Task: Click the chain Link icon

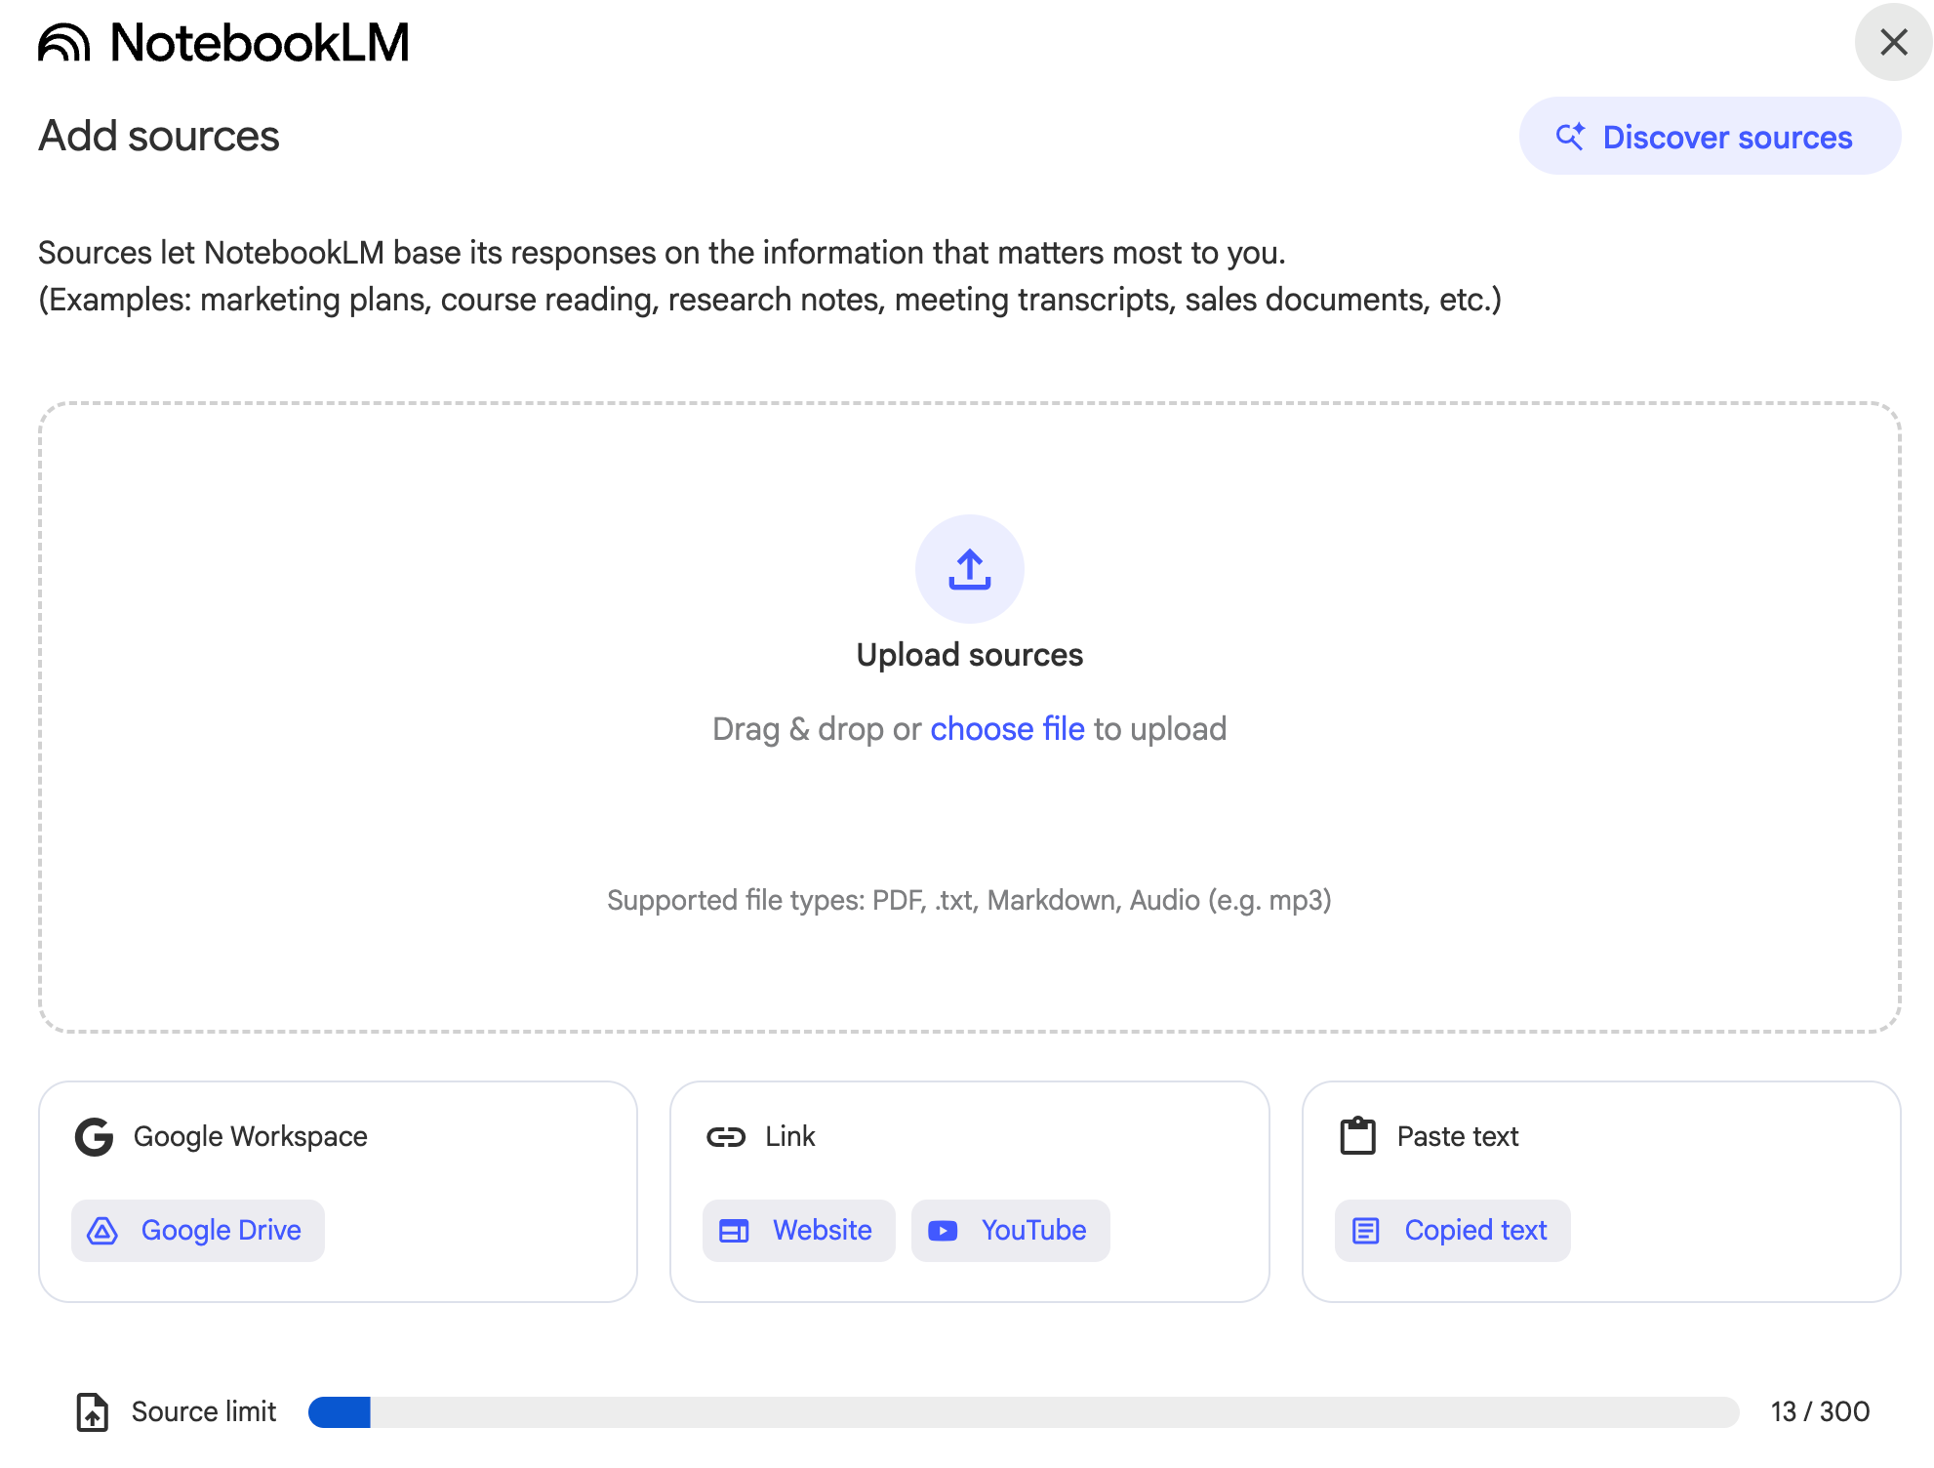Action: (726, 1136)
